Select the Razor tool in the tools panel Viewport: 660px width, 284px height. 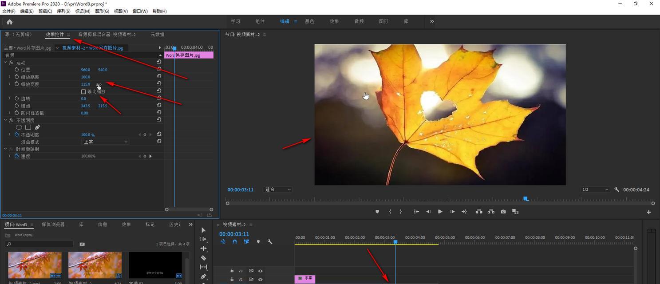tap(203, 258)
